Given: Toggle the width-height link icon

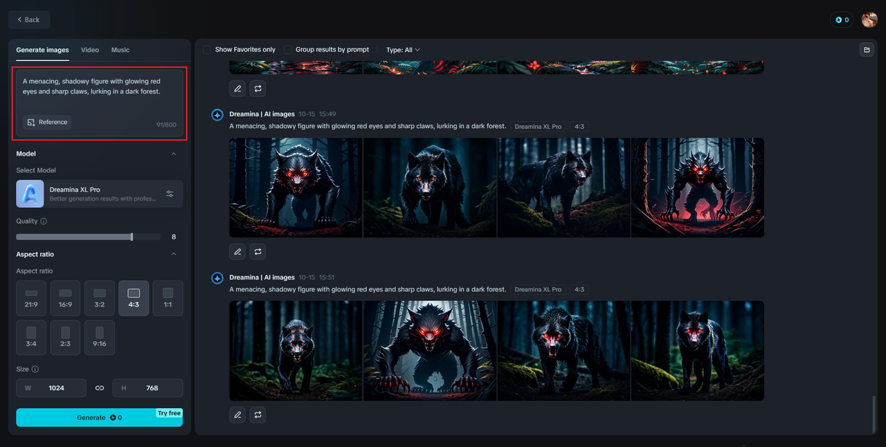Looking at the screenshot, I should pyautogui.click(x=100, y=388).
